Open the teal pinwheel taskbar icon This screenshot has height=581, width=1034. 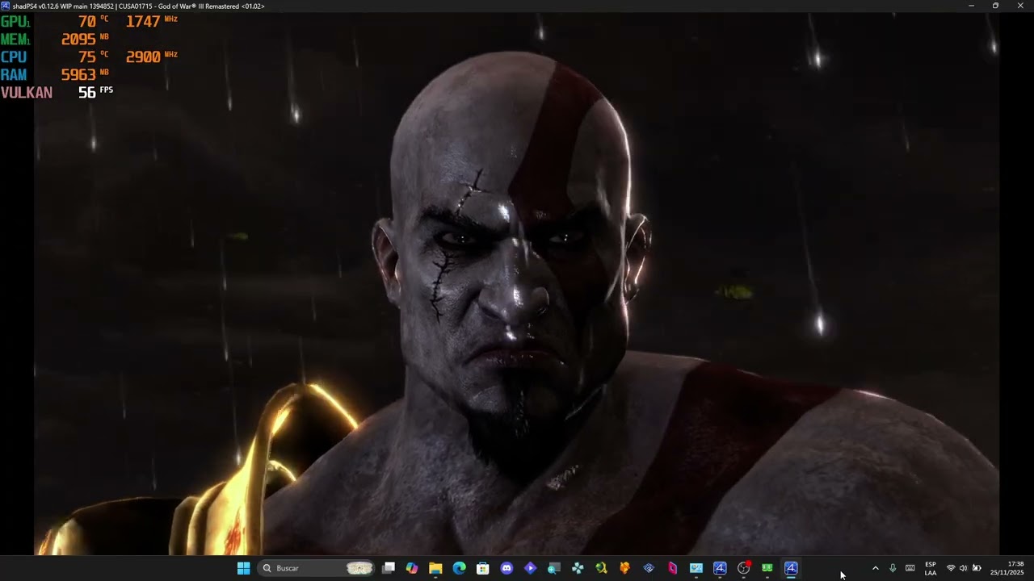pos(578,568)
